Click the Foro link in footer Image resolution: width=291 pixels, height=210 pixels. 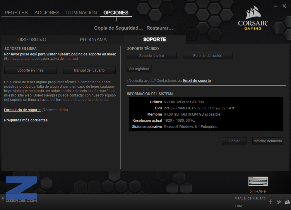(238, 206)
